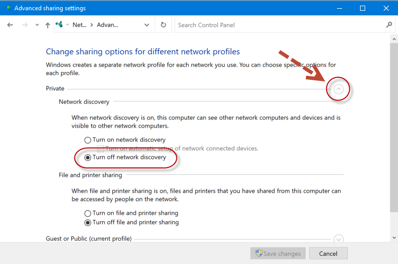Click the network icon in address bar

[x=60, y=25]
